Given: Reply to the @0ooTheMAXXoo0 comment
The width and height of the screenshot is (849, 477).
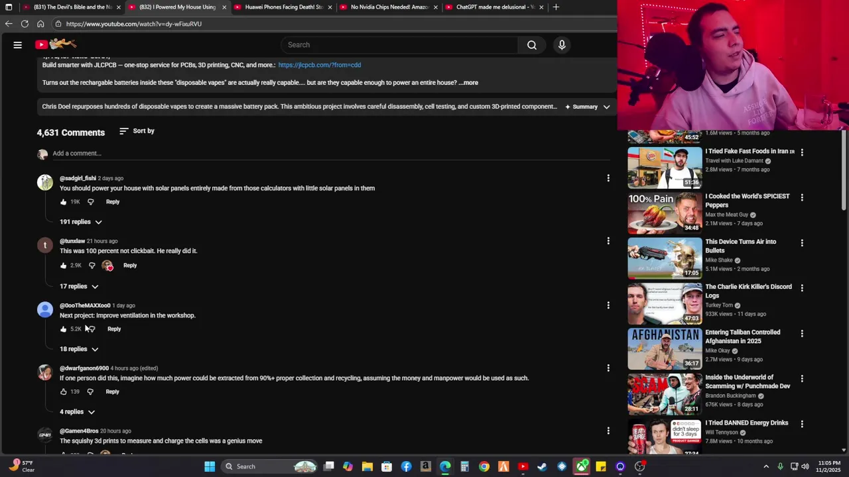Looking at the screenshot, I should point(114,329).
